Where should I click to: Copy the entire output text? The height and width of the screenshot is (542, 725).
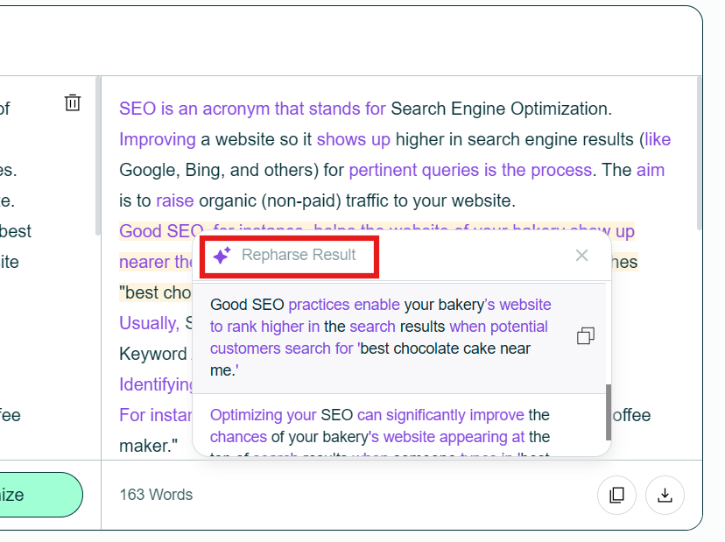616,495
